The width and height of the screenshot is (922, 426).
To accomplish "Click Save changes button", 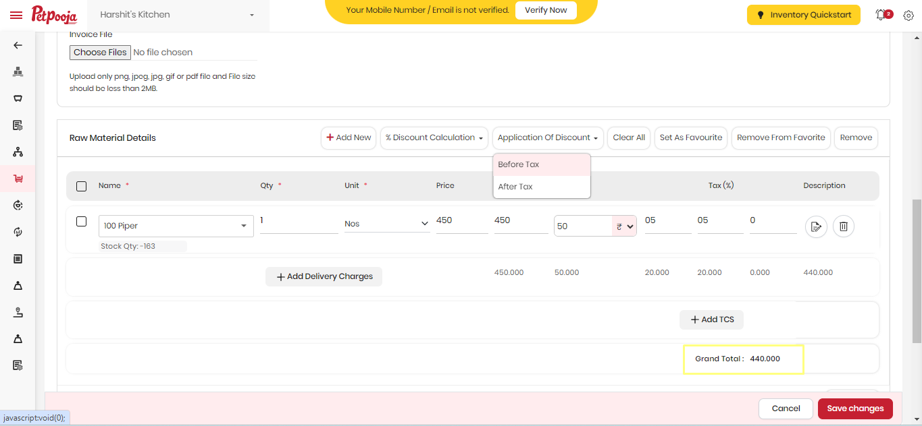I will [x=855, y=408].
